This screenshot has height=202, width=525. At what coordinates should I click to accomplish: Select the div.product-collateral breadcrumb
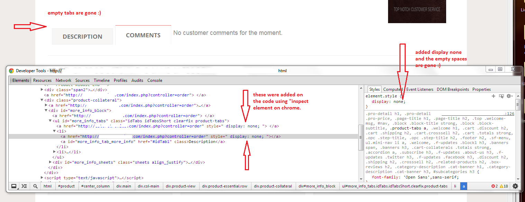(x=273, y=186)
